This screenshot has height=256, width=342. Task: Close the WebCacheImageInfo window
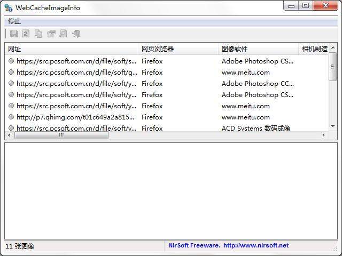[325, 6]
